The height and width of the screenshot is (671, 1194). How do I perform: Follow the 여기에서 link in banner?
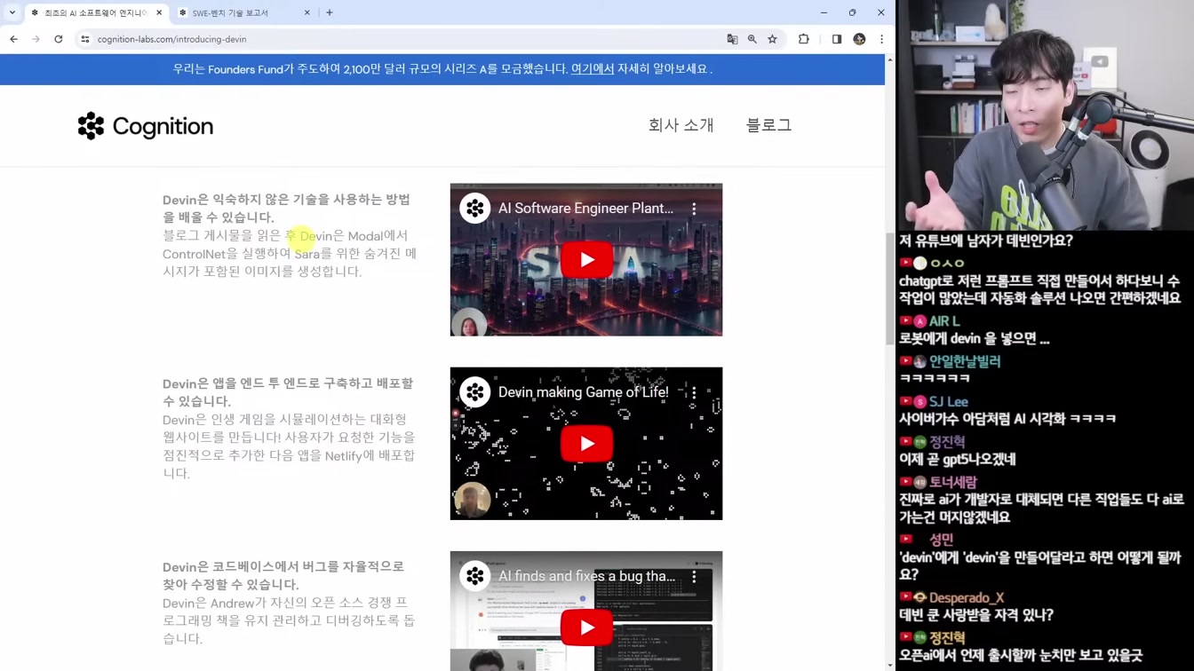pyautogui.click(x=593, y=69)
